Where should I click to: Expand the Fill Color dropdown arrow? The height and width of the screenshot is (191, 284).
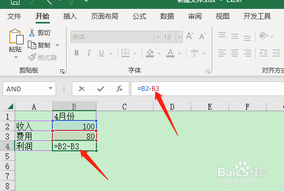(159, 53)
